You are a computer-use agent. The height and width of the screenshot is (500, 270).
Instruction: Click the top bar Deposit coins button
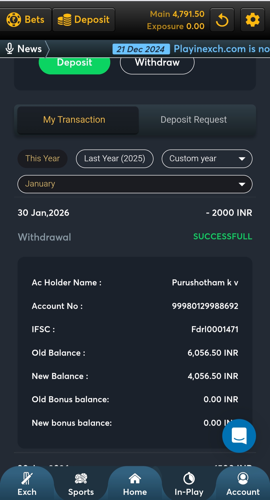pos(83,20)
